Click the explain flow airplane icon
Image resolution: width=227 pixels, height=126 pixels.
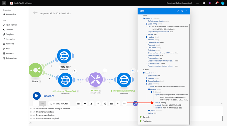click(x=105, y=104)
